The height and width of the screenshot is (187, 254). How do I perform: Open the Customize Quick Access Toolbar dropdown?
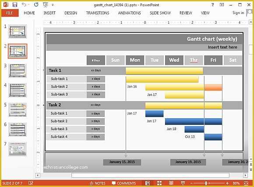(x=53, y=5)
